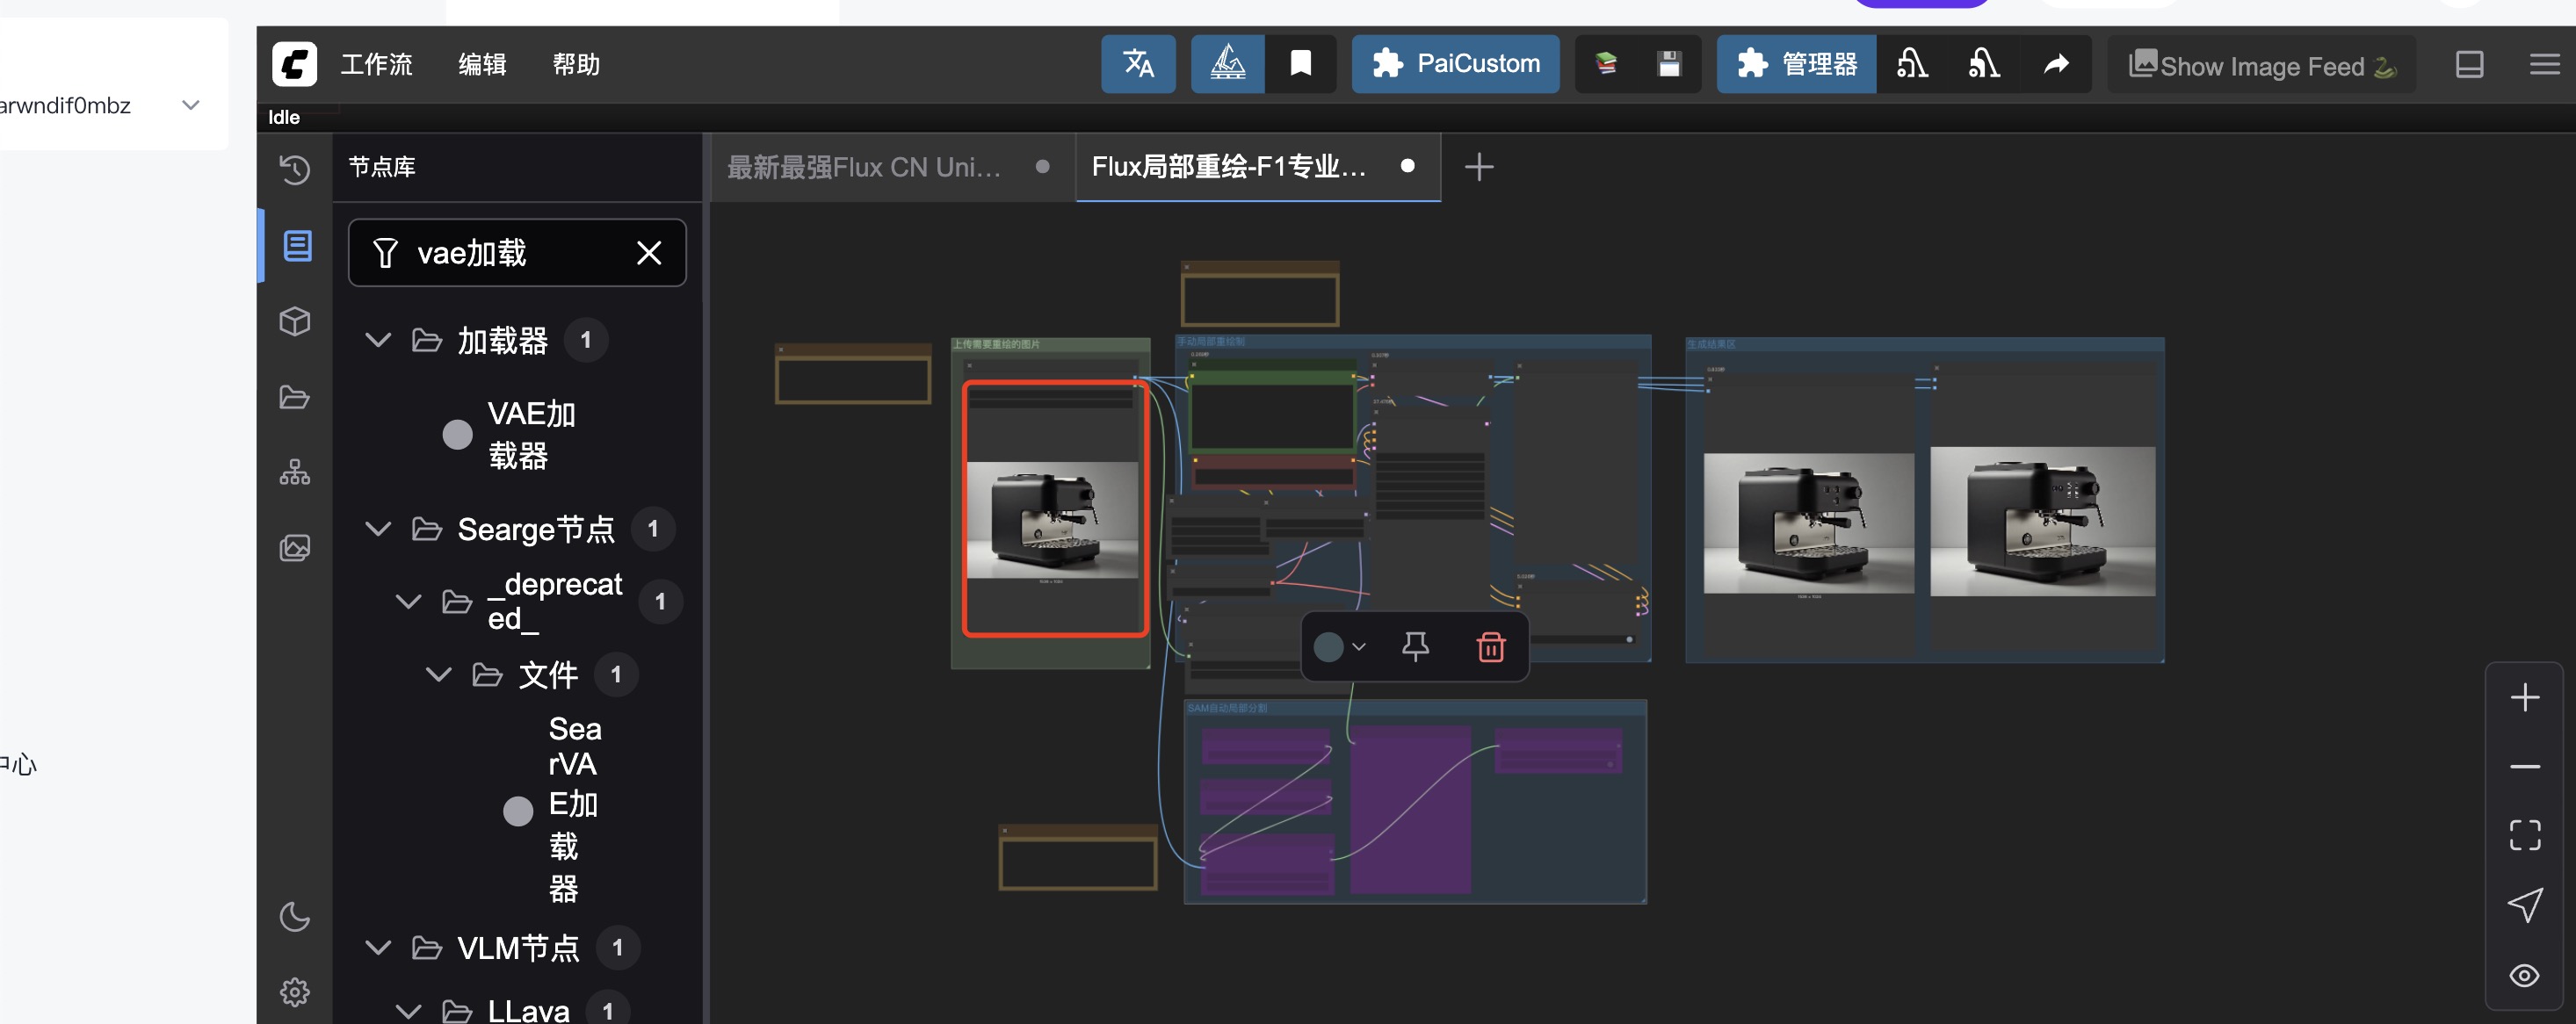Pin the selected node
2576x1024 pixels.
coord(1415,647)
